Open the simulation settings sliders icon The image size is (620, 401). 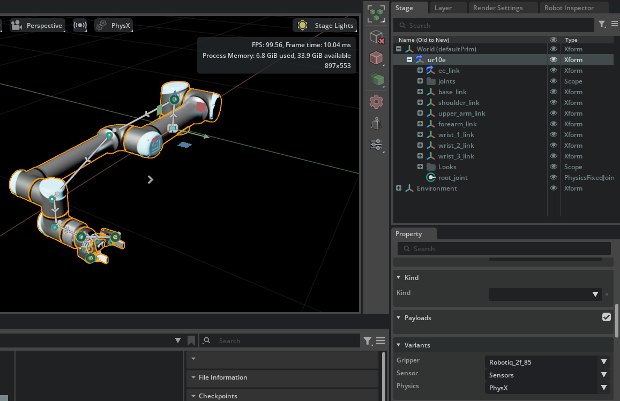pos(376,145)
